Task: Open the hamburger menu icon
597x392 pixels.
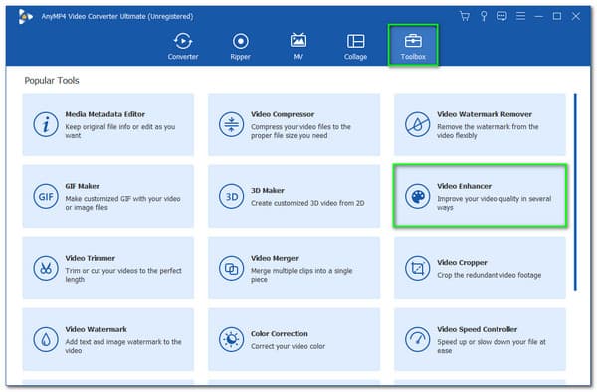Action: [x=520, y=16]
